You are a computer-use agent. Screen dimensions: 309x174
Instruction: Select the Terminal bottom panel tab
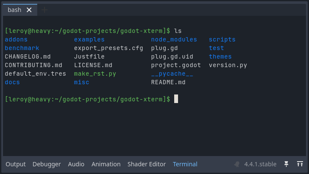[x=185, y=164]
